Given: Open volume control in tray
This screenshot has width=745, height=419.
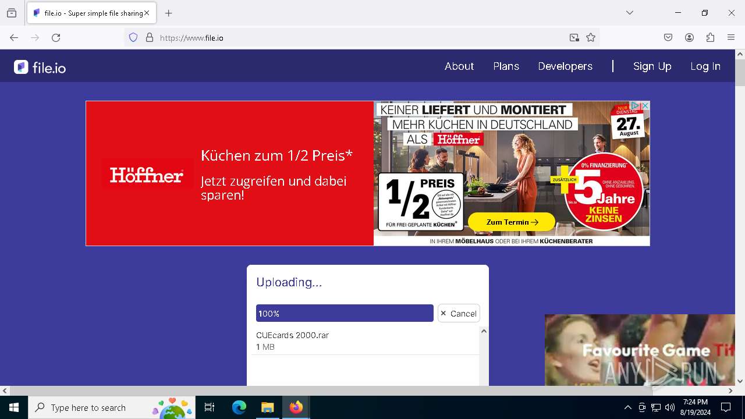Looking at the screenshot, I should click(670, 407).
